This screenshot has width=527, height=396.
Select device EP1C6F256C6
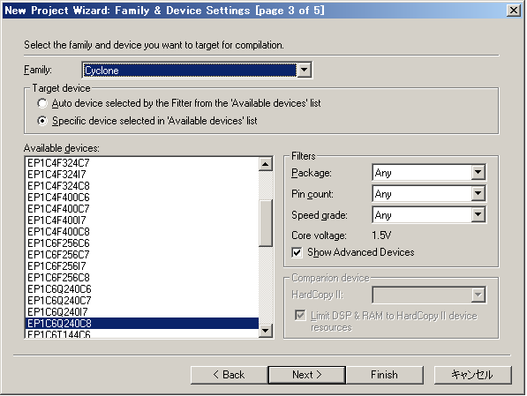click(142, 243)
